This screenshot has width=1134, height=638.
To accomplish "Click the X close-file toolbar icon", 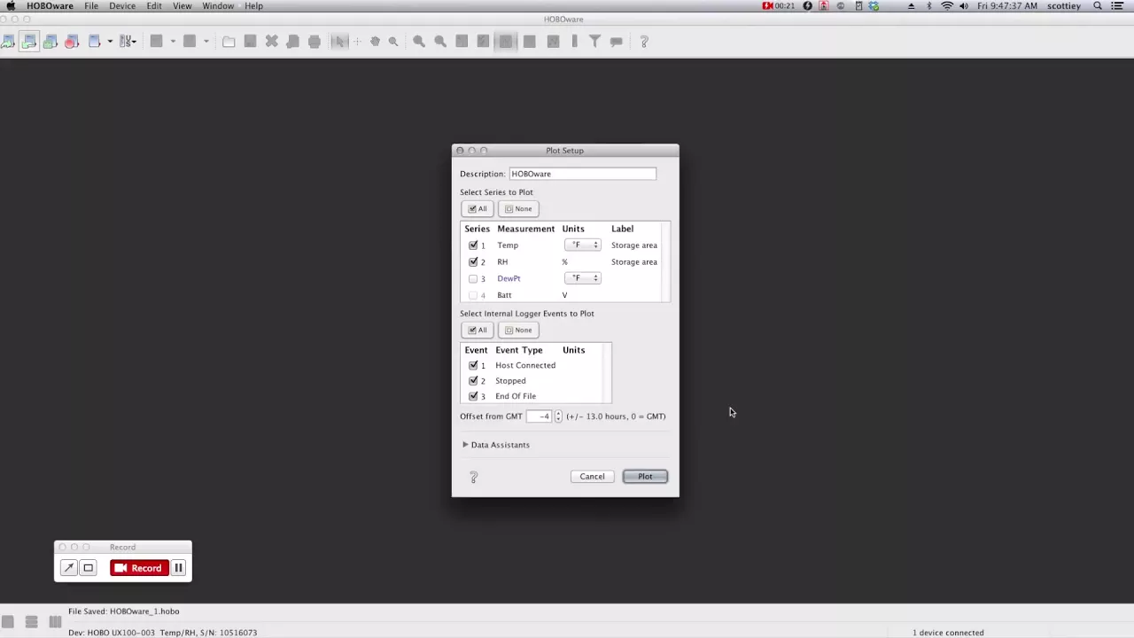I will click(x=271, y=41).
